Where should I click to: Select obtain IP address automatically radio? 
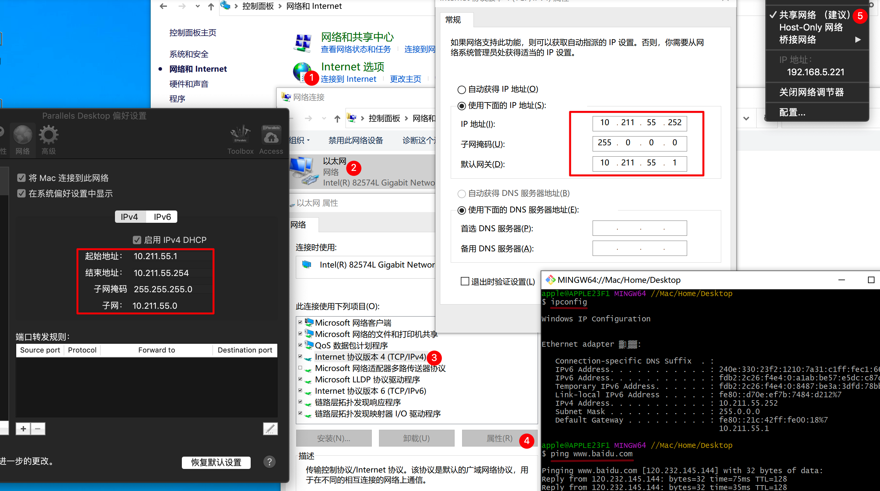[461, 90]
